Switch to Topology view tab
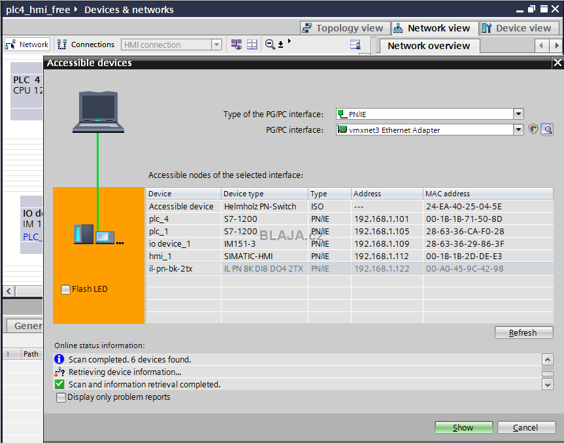The image size is (564, 443). tap(344, 28)
